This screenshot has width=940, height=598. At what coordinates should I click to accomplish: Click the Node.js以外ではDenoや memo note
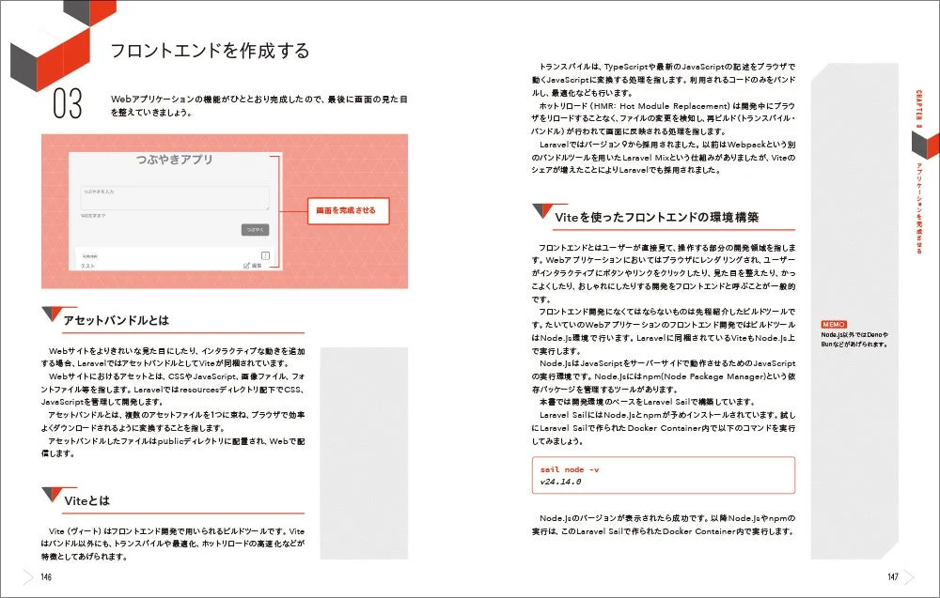click(854, 340)
